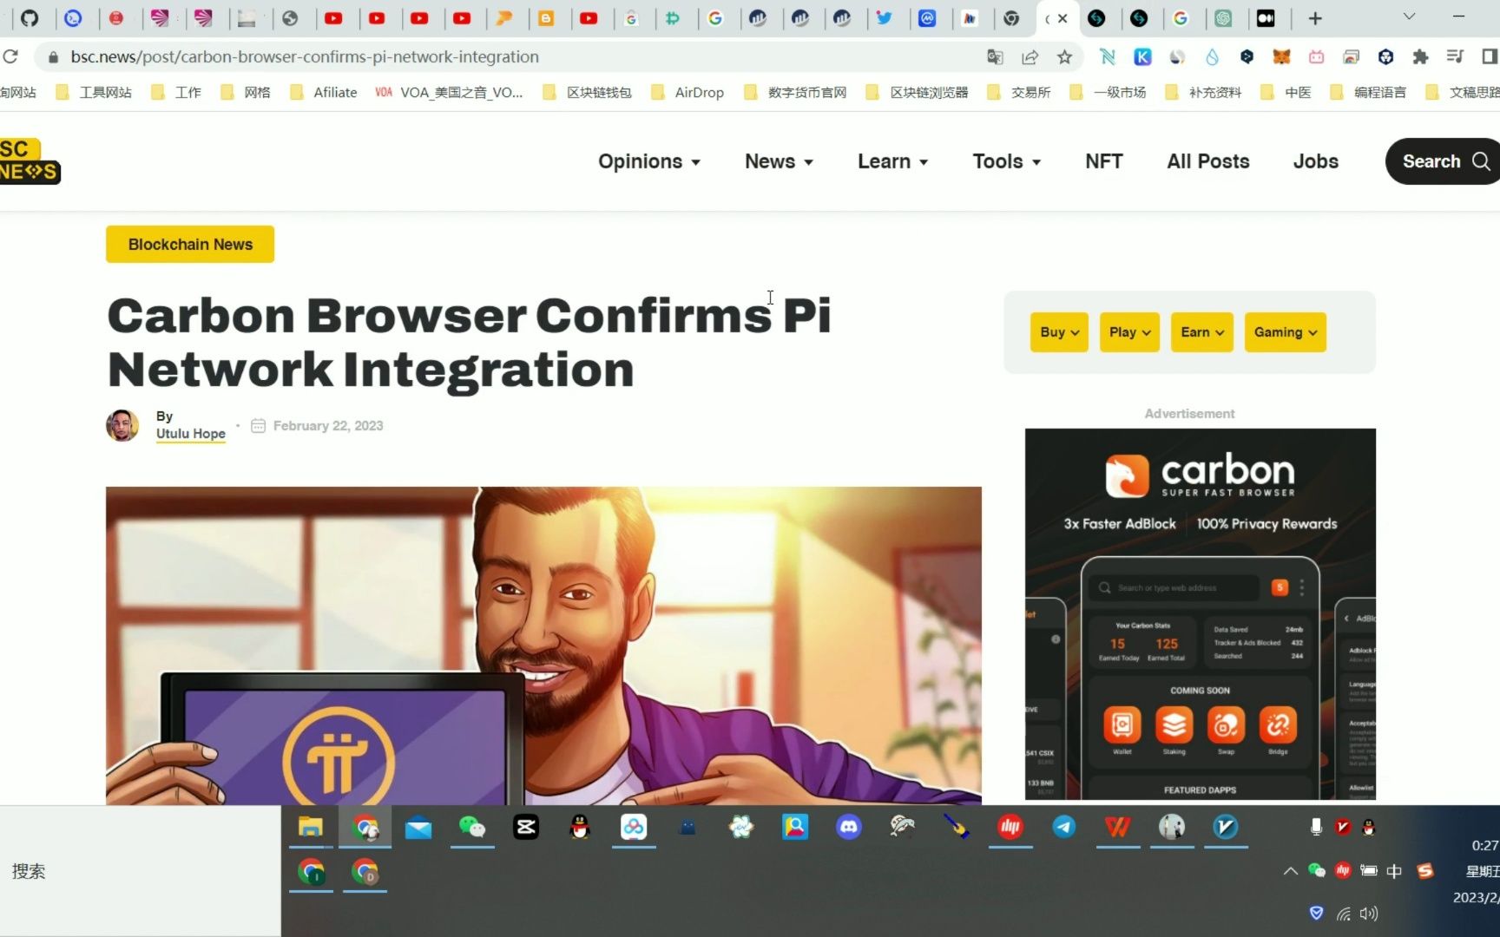Expand the News dropdown menu
1500x937 pixels.
click(x=779, y=161)
